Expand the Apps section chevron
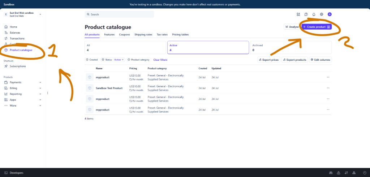 [40, 100]
